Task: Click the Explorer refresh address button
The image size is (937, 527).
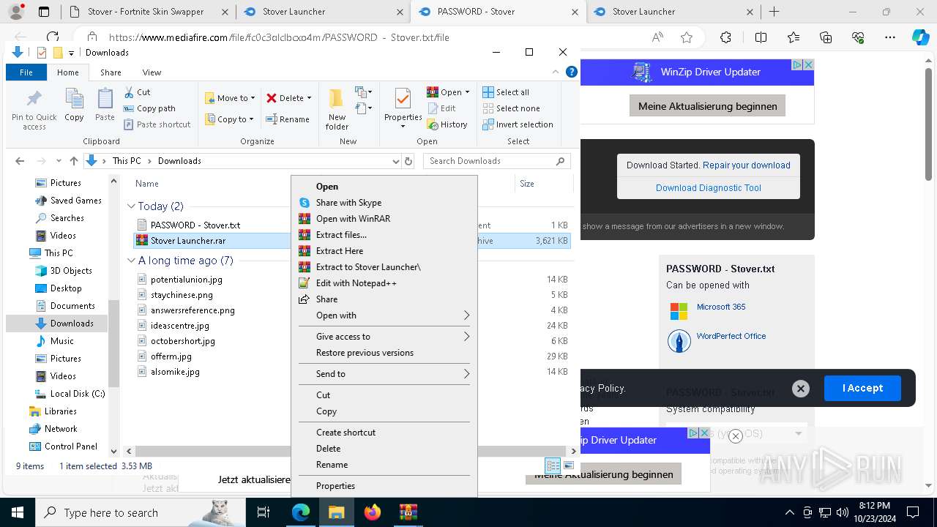Action: click(408, 161)
